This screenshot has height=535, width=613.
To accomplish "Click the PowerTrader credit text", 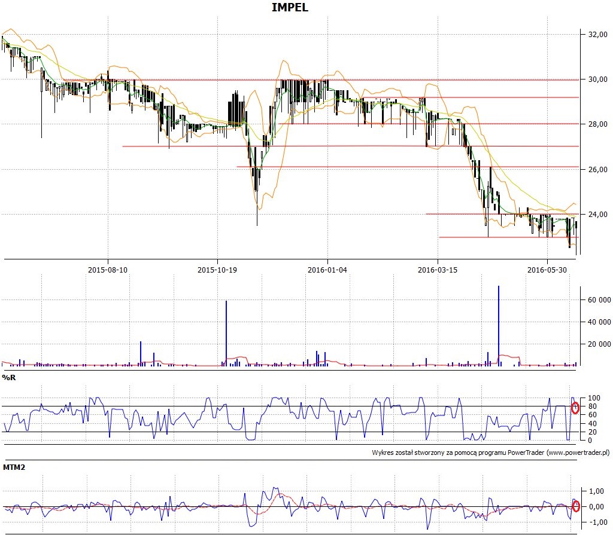I will tap(491, 453).
